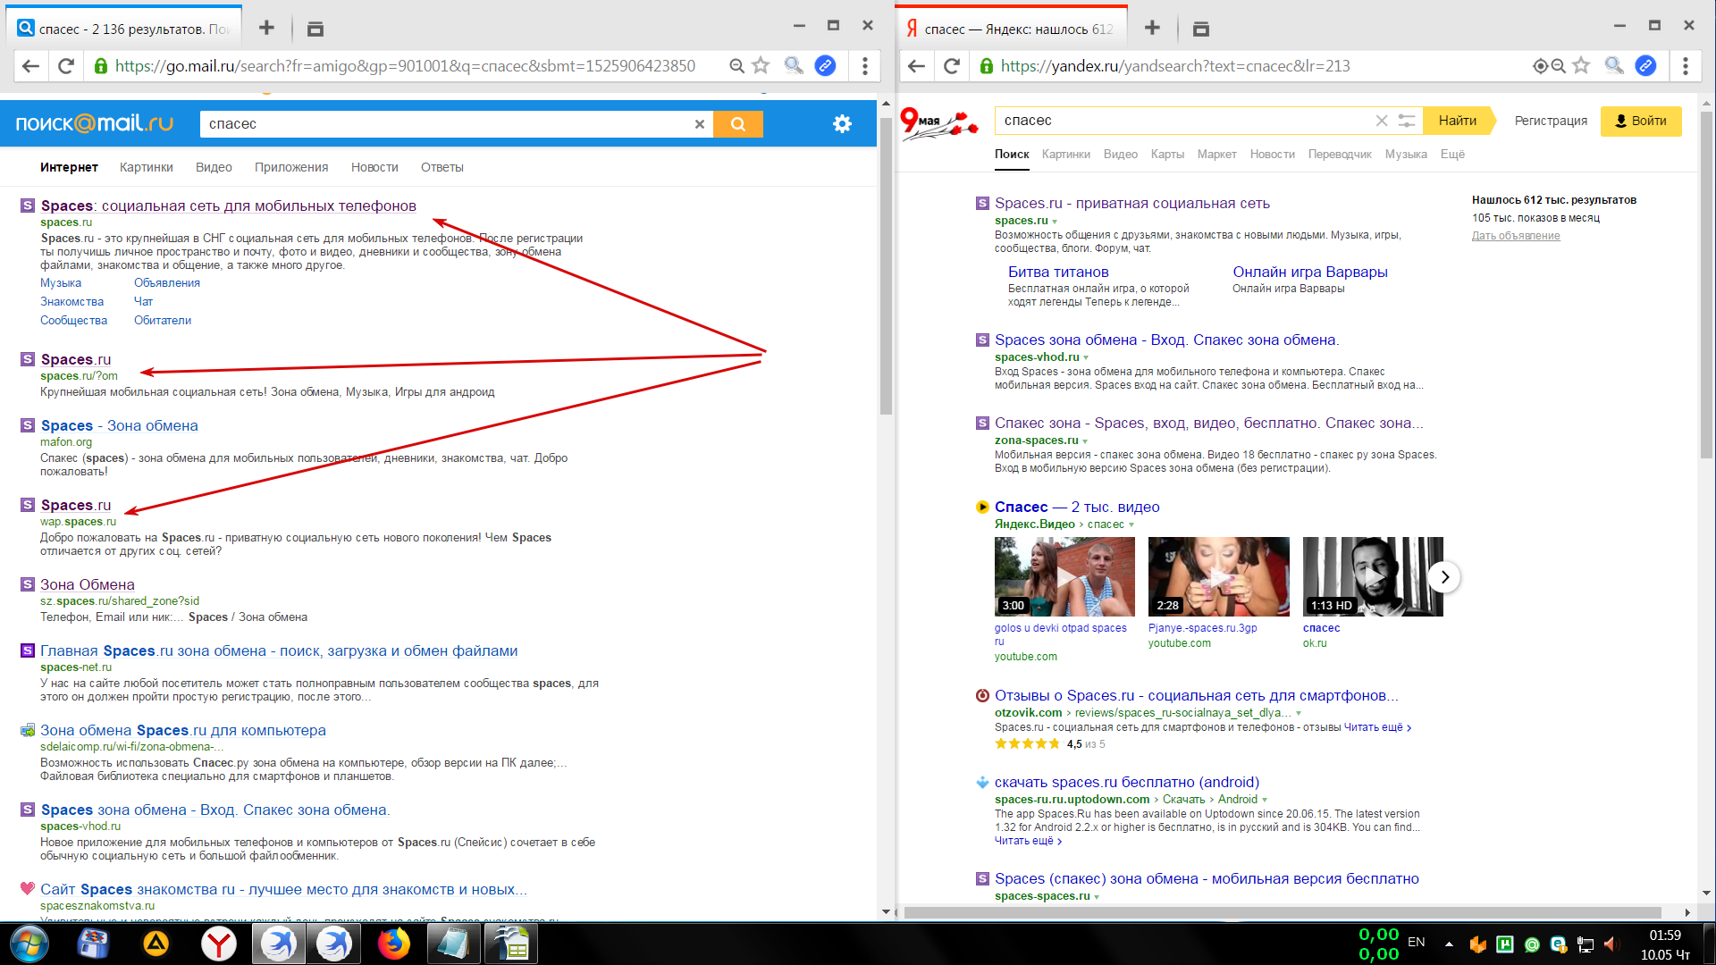Play golos u devki otpad spaces video
This screenshot has height=965, width=1716.
(1064, 576)
